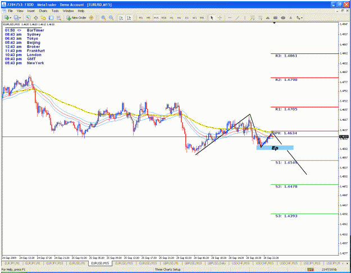Switch chart to W1 timeframe
This screenshot has height=273, width=351.
[x=194, y=17]
